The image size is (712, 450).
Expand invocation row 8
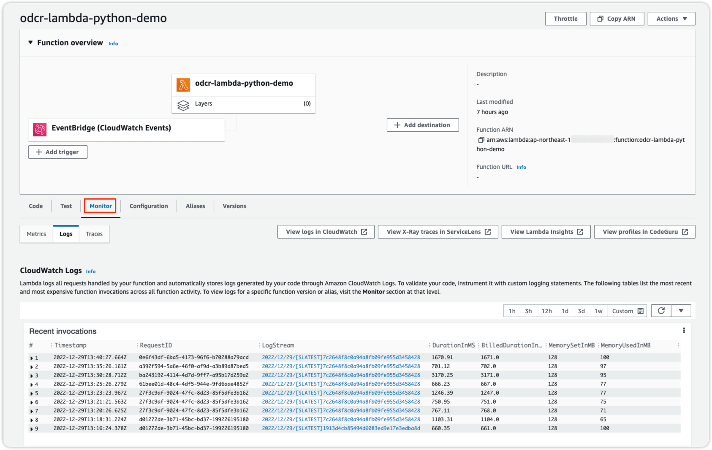click(x=32, y=420)
